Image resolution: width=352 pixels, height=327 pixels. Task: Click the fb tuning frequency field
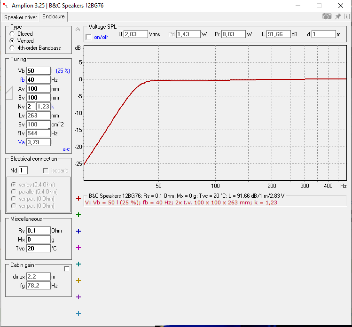39,80
